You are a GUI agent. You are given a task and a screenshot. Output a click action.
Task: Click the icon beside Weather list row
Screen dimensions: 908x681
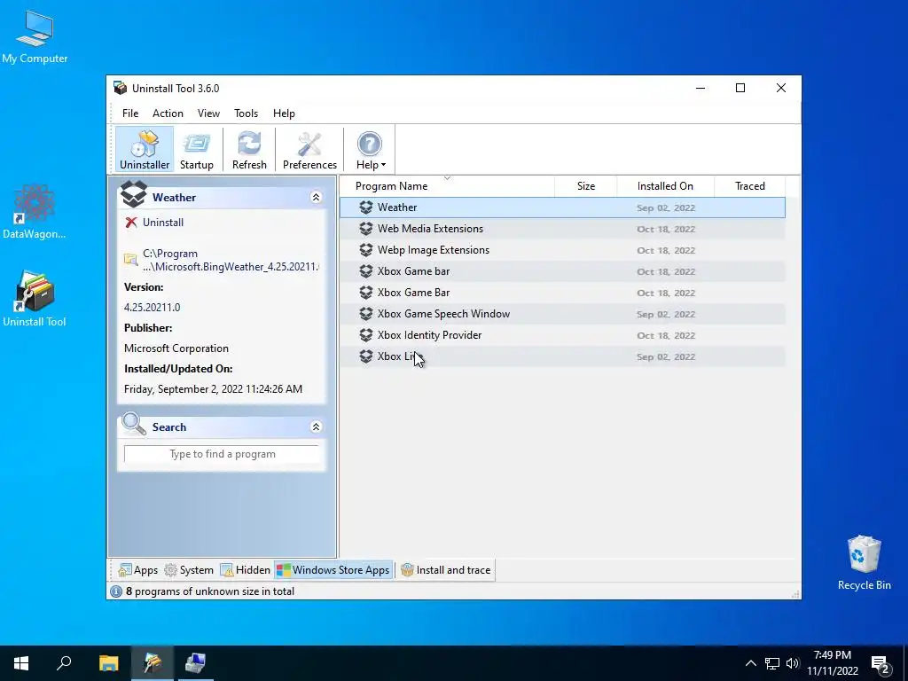pyautogui.click(x=366, y=207)
